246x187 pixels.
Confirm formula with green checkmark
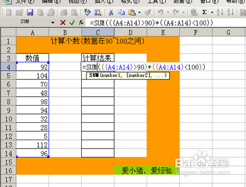click(72, 23)
